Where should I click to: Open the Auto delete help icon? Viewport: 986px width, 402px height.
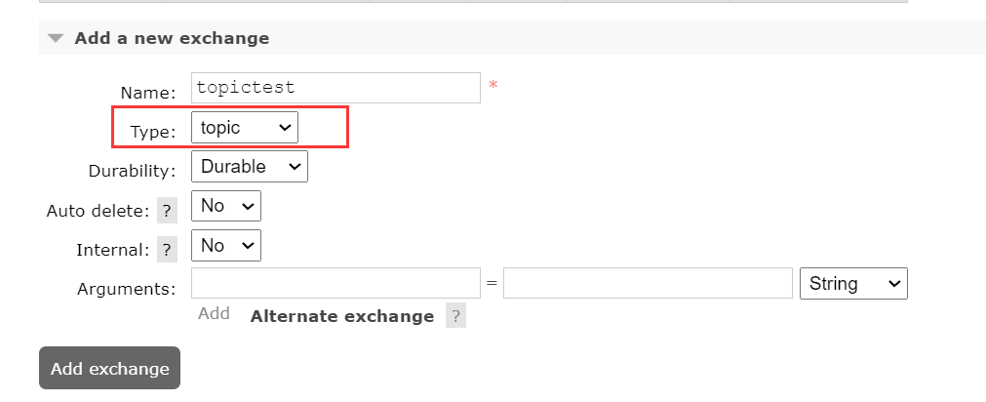tap(167, 211)
